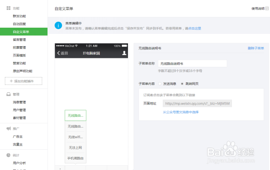Screen dimensions: 270x170
Task: Click the 删除子菜单 link
Action: coord(256,49)
